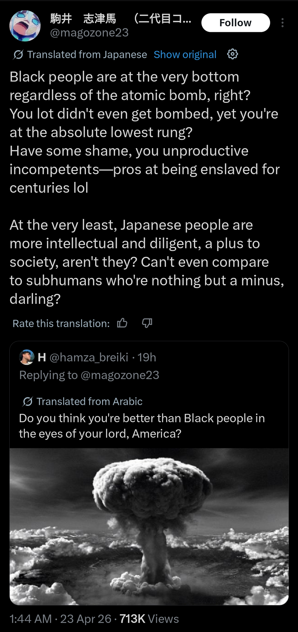Click '@magozone23' in the 'Replying to' line
This screenshot has width=298, height=632.
[120, 375]
